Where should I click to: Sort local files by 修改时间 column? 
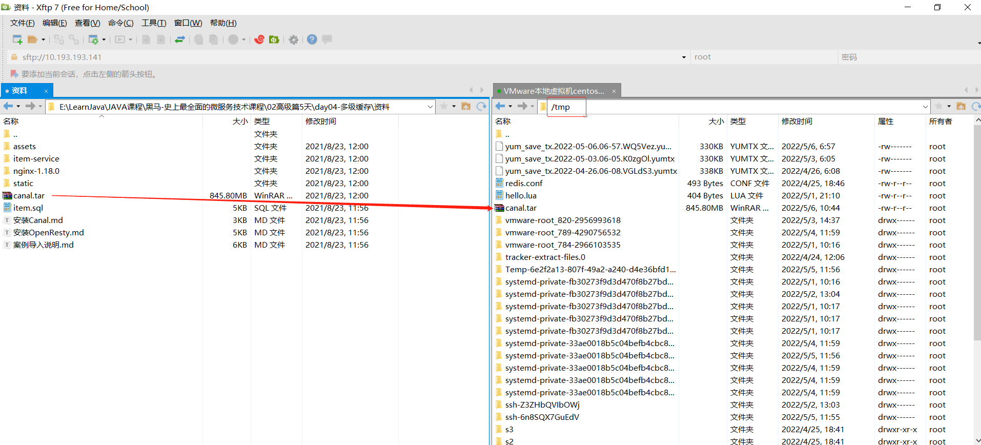(350, 122)
